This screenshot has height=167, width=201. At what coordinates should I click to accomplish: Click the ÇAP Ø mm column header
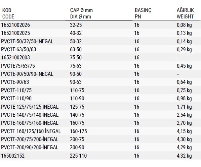click(x=81, y=13)
